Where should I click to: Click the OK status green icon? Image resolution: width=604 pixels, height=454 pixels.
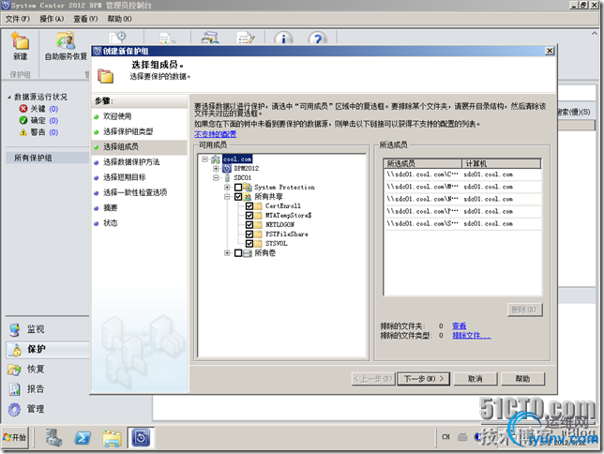coord(23,121)
